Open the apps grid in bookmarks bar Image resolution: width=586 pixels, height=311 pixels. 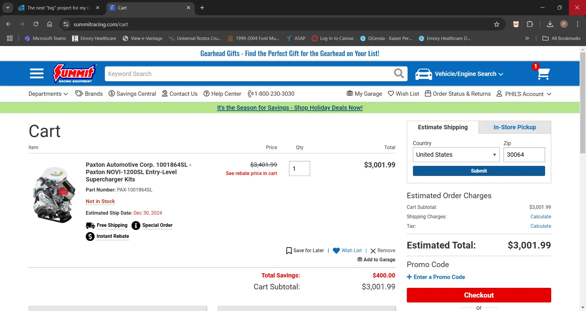10,38
